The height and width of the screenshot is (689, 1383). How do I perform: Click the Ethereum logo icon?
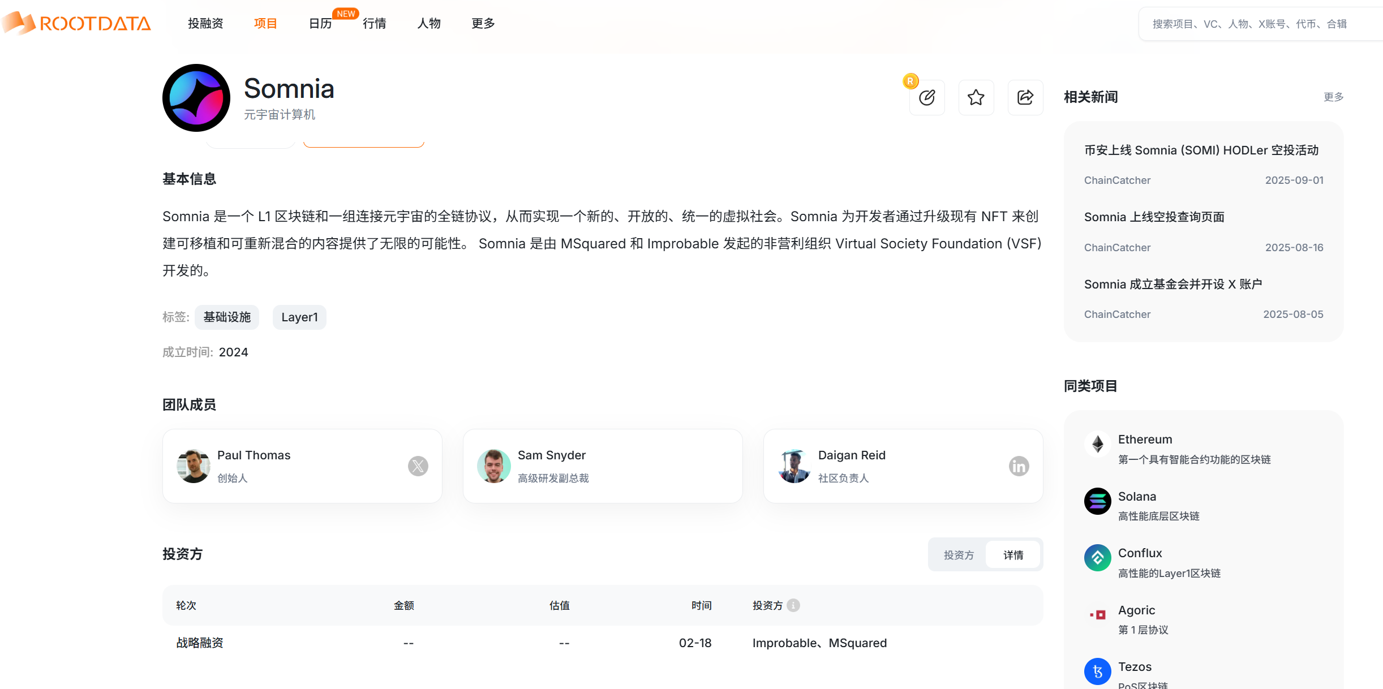click(x=1098, y=444)
